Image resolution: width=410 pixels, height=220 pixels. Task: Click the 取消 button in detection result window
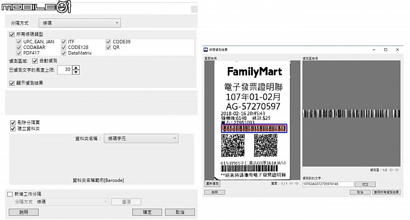pos(360,192)
